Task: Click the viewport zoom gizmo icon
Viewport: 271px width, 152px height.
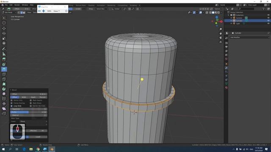Action: click(221, 29)
